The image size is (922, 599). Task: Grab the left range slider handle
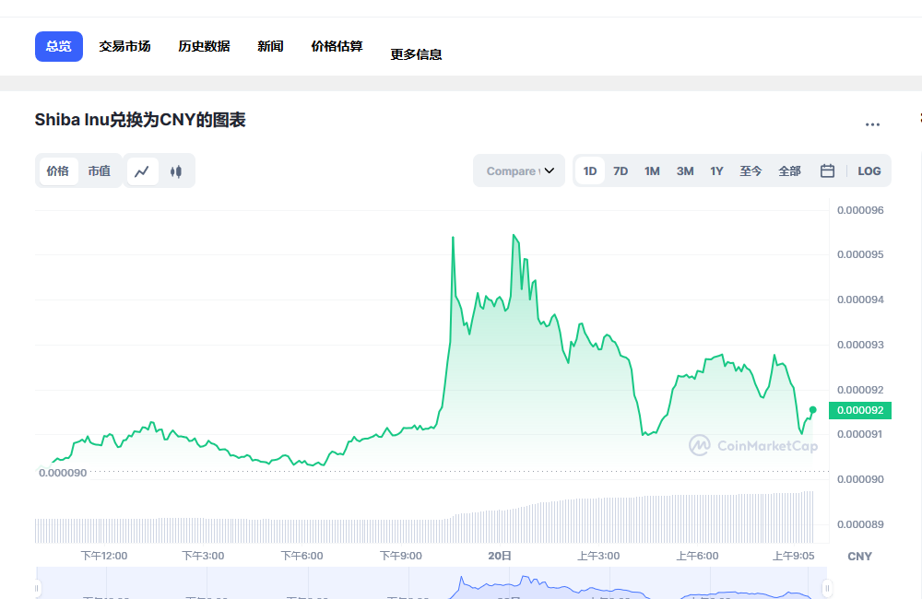point(37,588)
